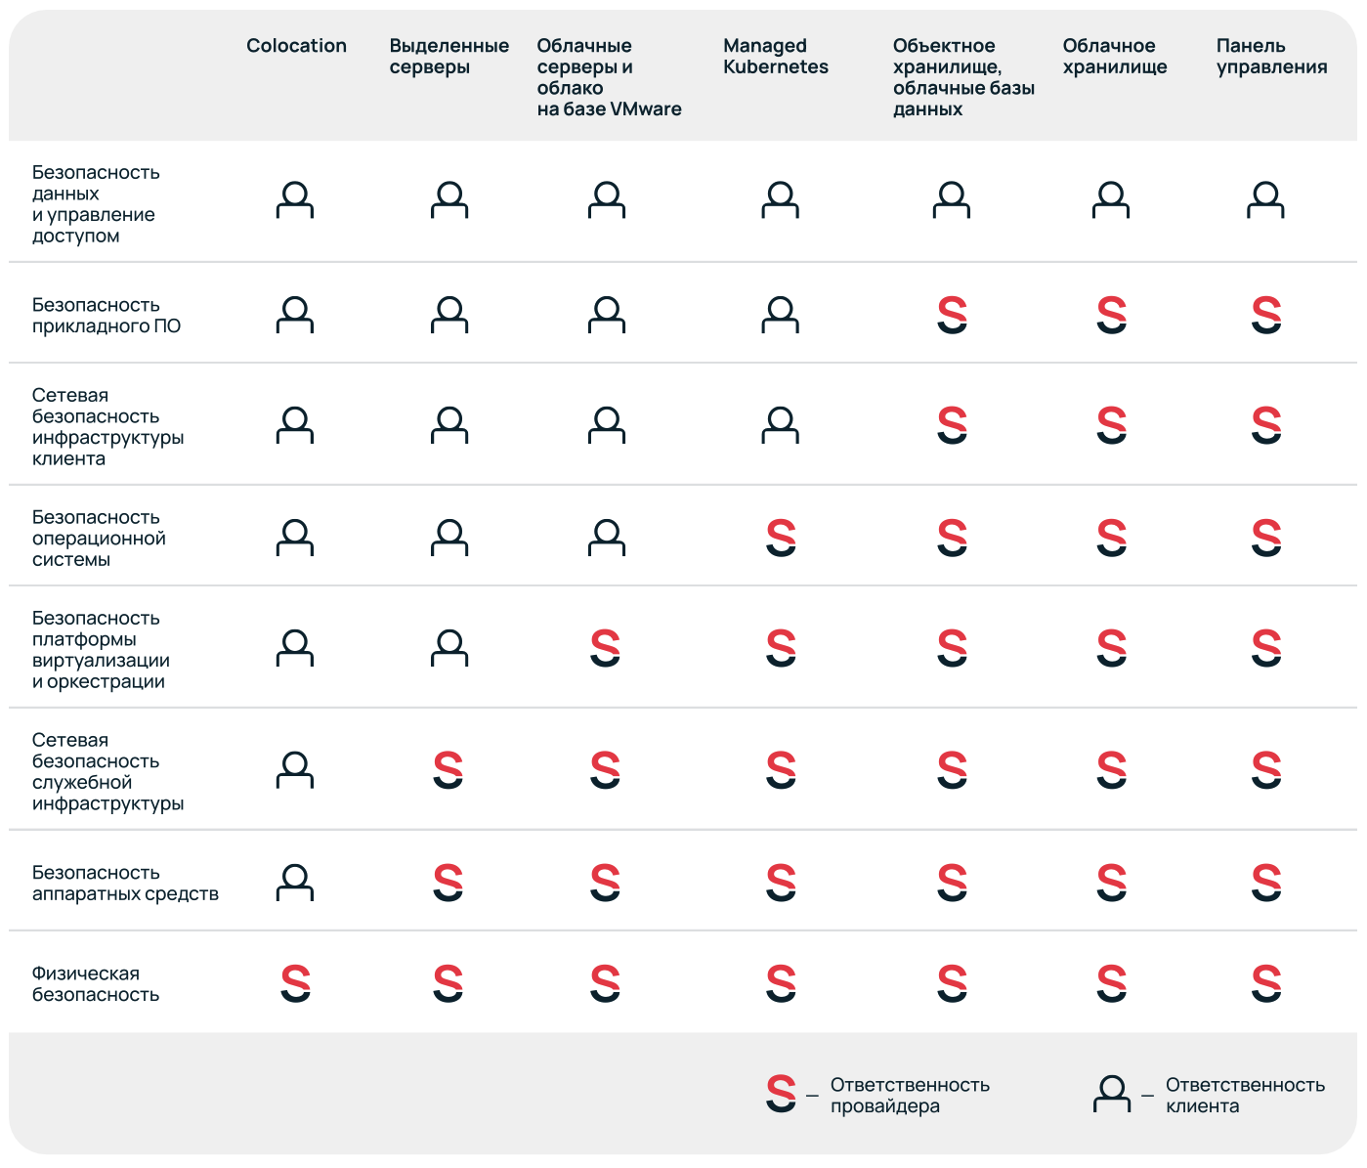Click provider S icon for object storage client network security
1367x1168 pixels.
(952, 425)
